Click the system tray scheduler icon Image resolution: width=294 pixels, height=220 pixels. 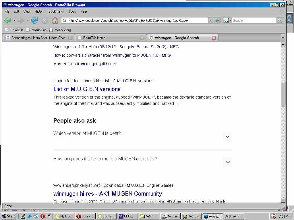273,216
